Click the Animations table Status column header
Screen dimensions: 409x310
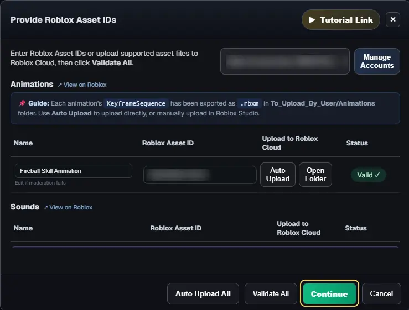pos(357,143)
